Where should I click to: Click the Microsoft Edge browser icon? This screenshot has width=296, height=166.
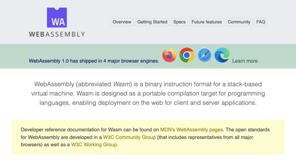(222, 55)
